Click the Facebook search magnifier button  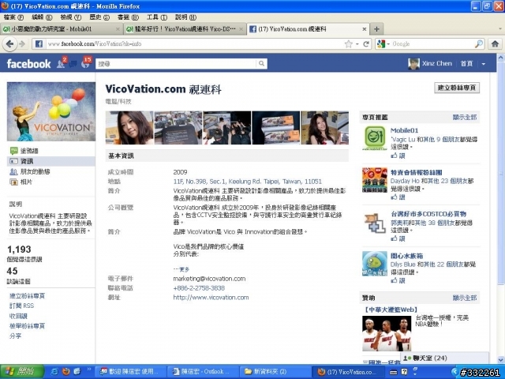point(261,64)
